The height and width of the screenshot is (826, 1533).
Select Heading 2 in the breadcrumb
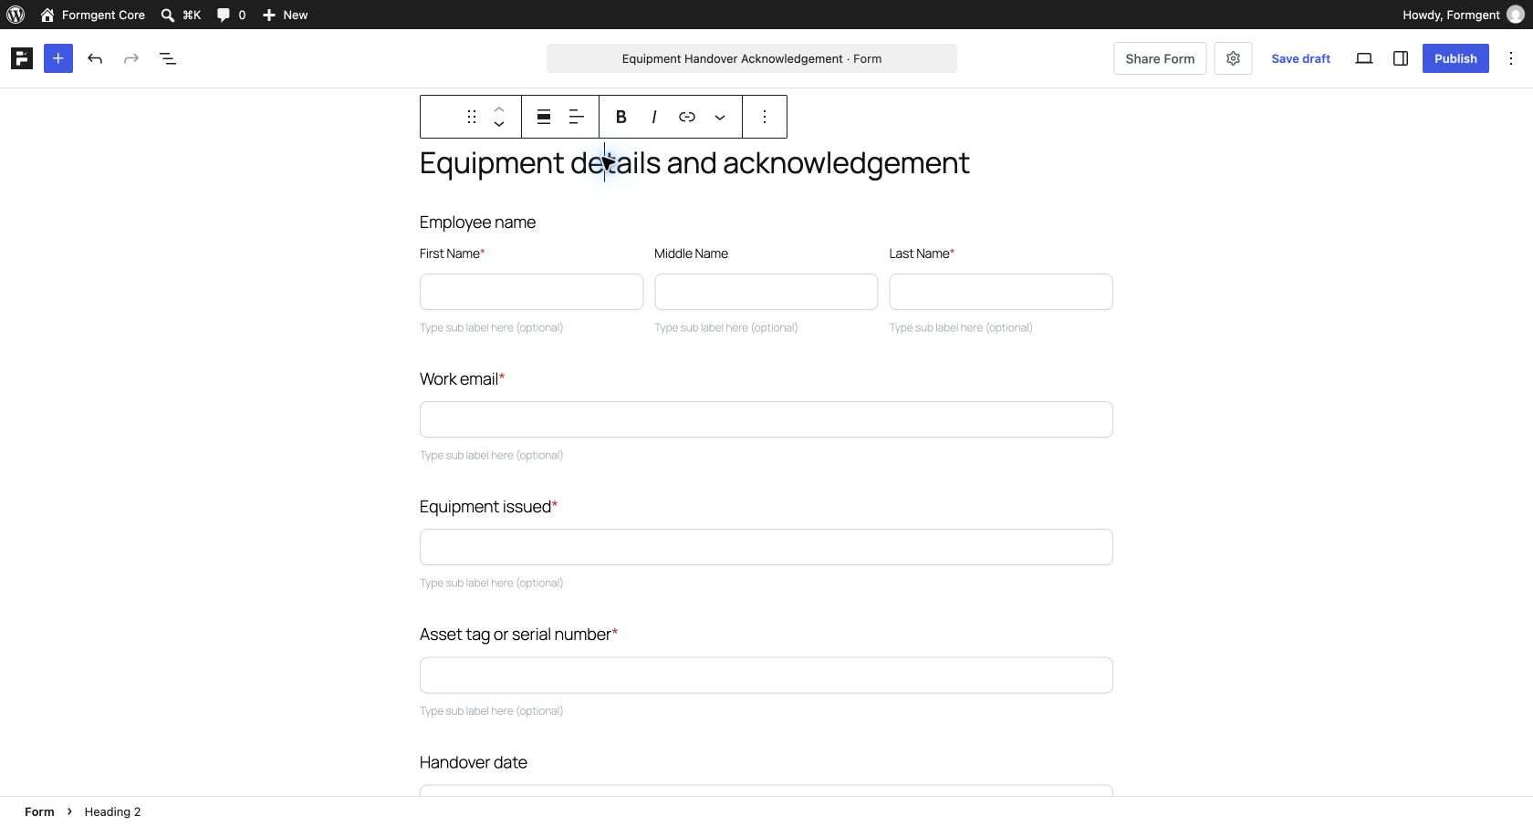point(112,811)
